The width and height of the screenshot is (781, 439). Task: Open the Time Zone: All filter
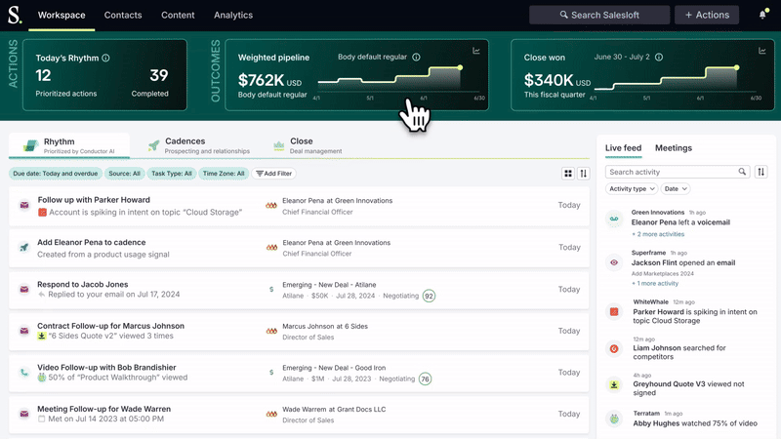pyautogui.click(x=224, y=174)
